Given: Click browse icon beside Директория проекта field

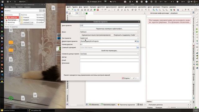Looking at the screenshot, I should coord(138,41).
